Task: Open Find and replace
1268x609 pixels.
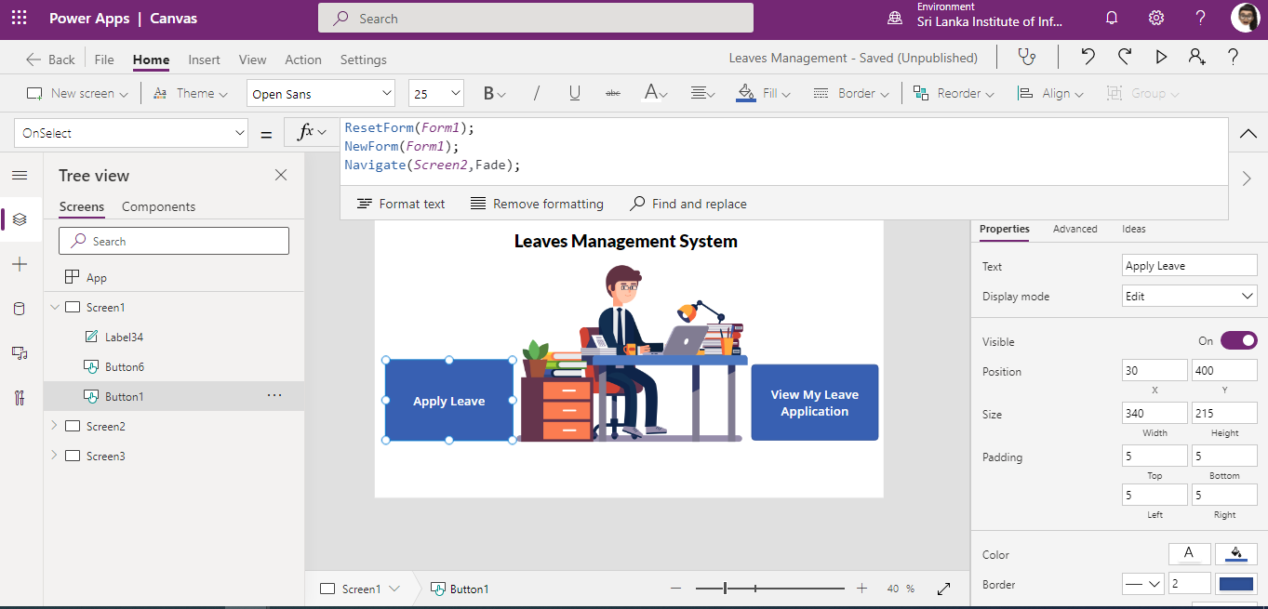Action: coord(688,204)
